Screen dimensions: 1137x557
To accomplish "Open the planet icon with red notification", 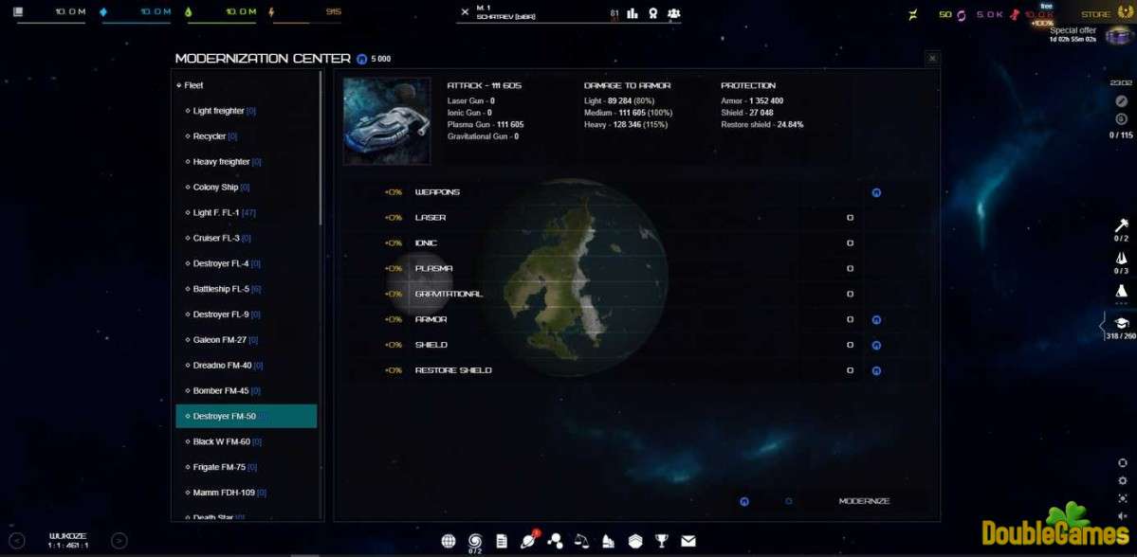I will (x=528, y=541).
